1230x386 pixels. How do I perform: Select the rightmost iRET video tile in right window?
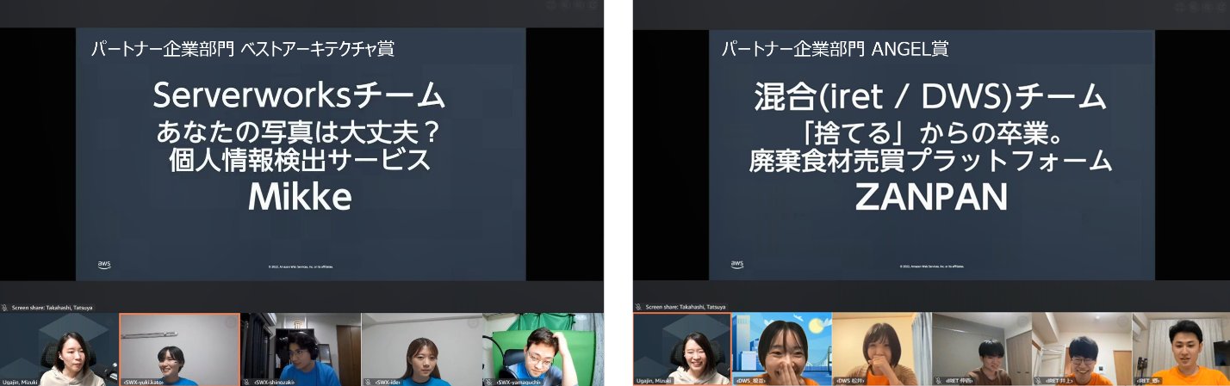1181,349
